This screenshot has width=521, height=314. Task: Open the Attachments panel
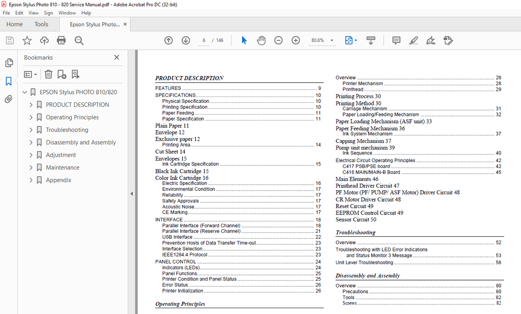tap(9, 99)
